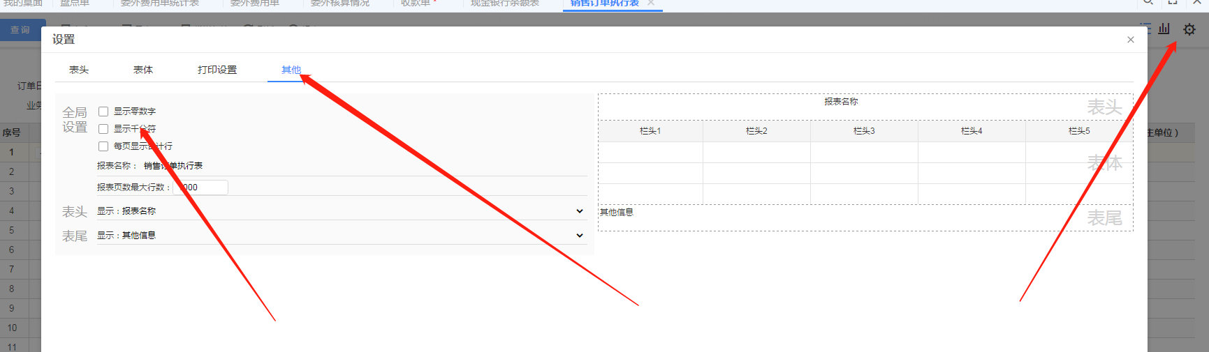This screenshot has width=1209, height=352.
Task: Toggle the 显示千分符 checkbox
Action: [x=103, y=129]
